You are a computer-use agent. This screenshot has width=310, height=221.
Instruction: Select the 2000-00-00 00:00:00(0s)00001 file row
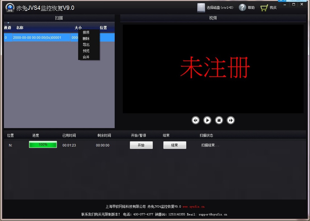click(x=59, y=38)
